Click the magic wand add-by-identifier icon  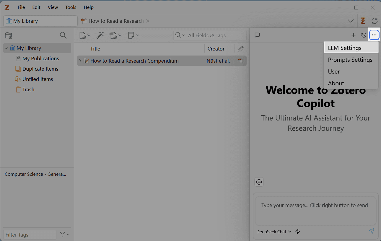(100, 35)
